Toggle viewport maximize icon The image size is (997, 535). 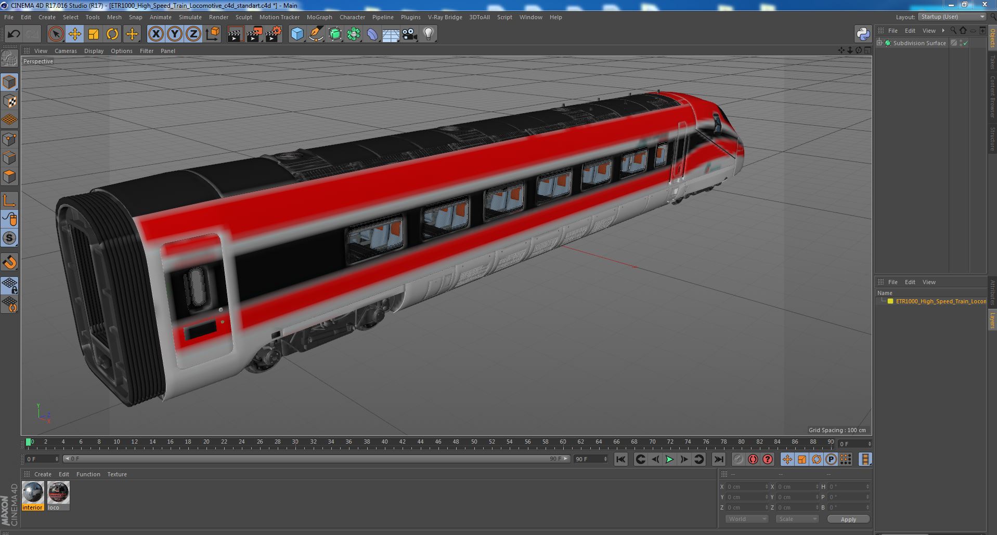click(867, 50)
